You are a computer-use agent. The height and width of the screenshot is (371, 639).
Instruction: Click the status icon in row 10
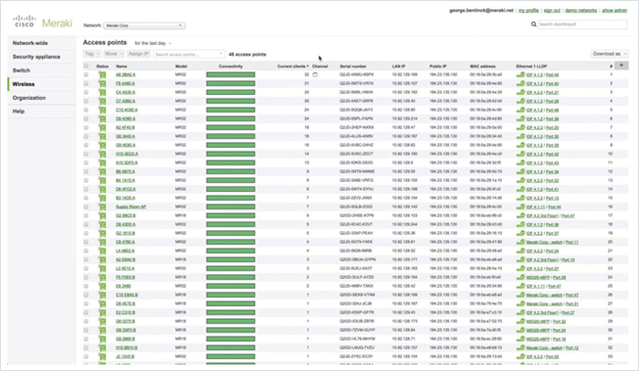(x=102, y=154)
